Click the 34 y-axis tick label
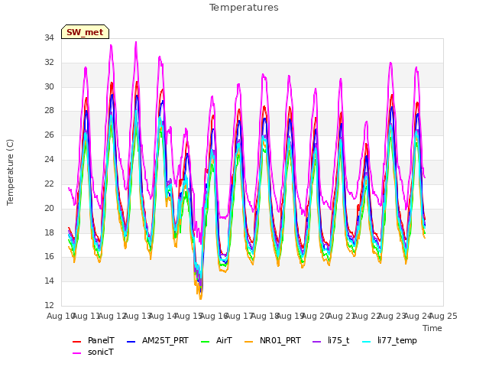Screen dimensions: 489x367 [x=49, y=38]
